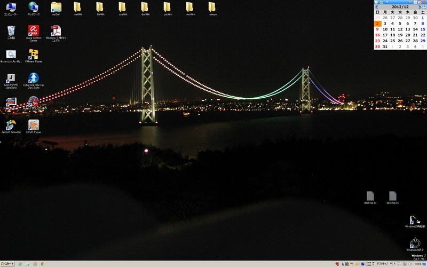Viewport: 427px width, 267px height.
Task: Select the amuse folder on desktop
Action: pos(212,7)
